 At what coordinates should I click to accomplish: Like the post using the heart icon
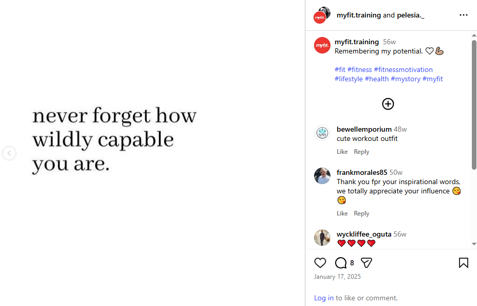coord(320,262)
